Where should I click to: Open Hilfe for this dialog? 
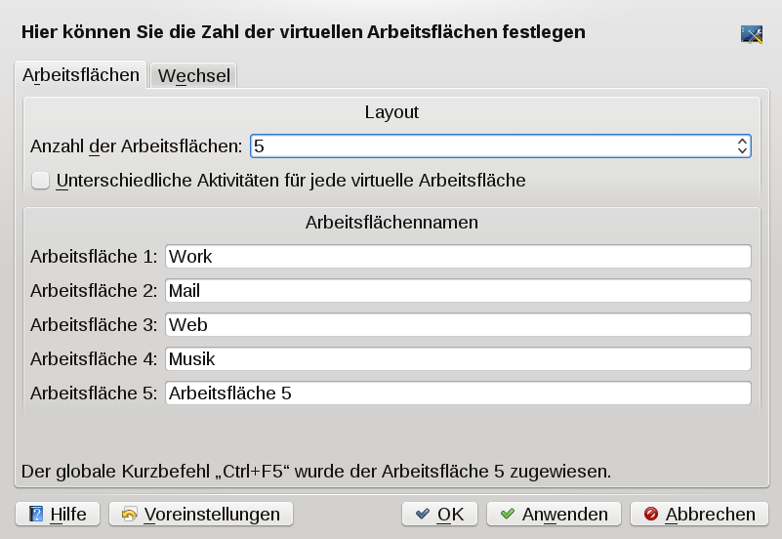tap(58, 514)
